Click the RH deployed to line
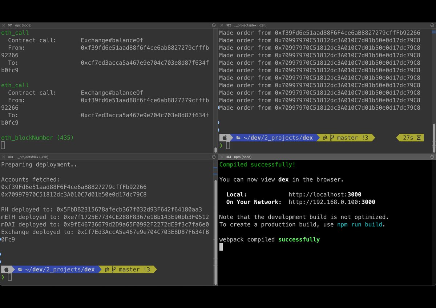Screen dimensions: 436x308 pyautogui.click(x=101, y=210)
